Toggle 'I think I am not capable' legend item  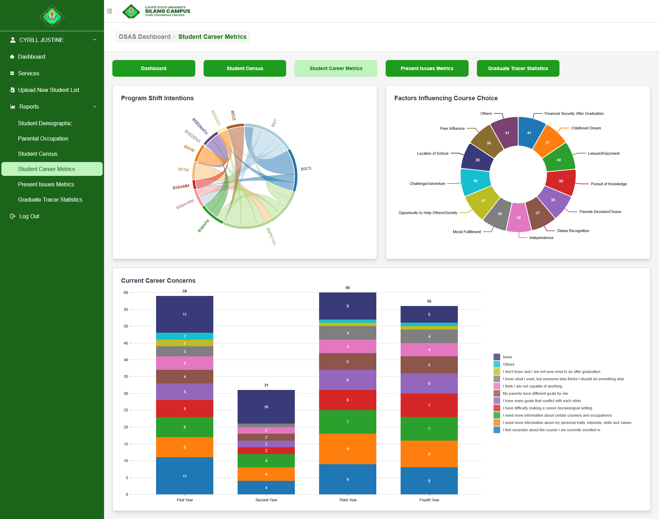tap(532, 386)
